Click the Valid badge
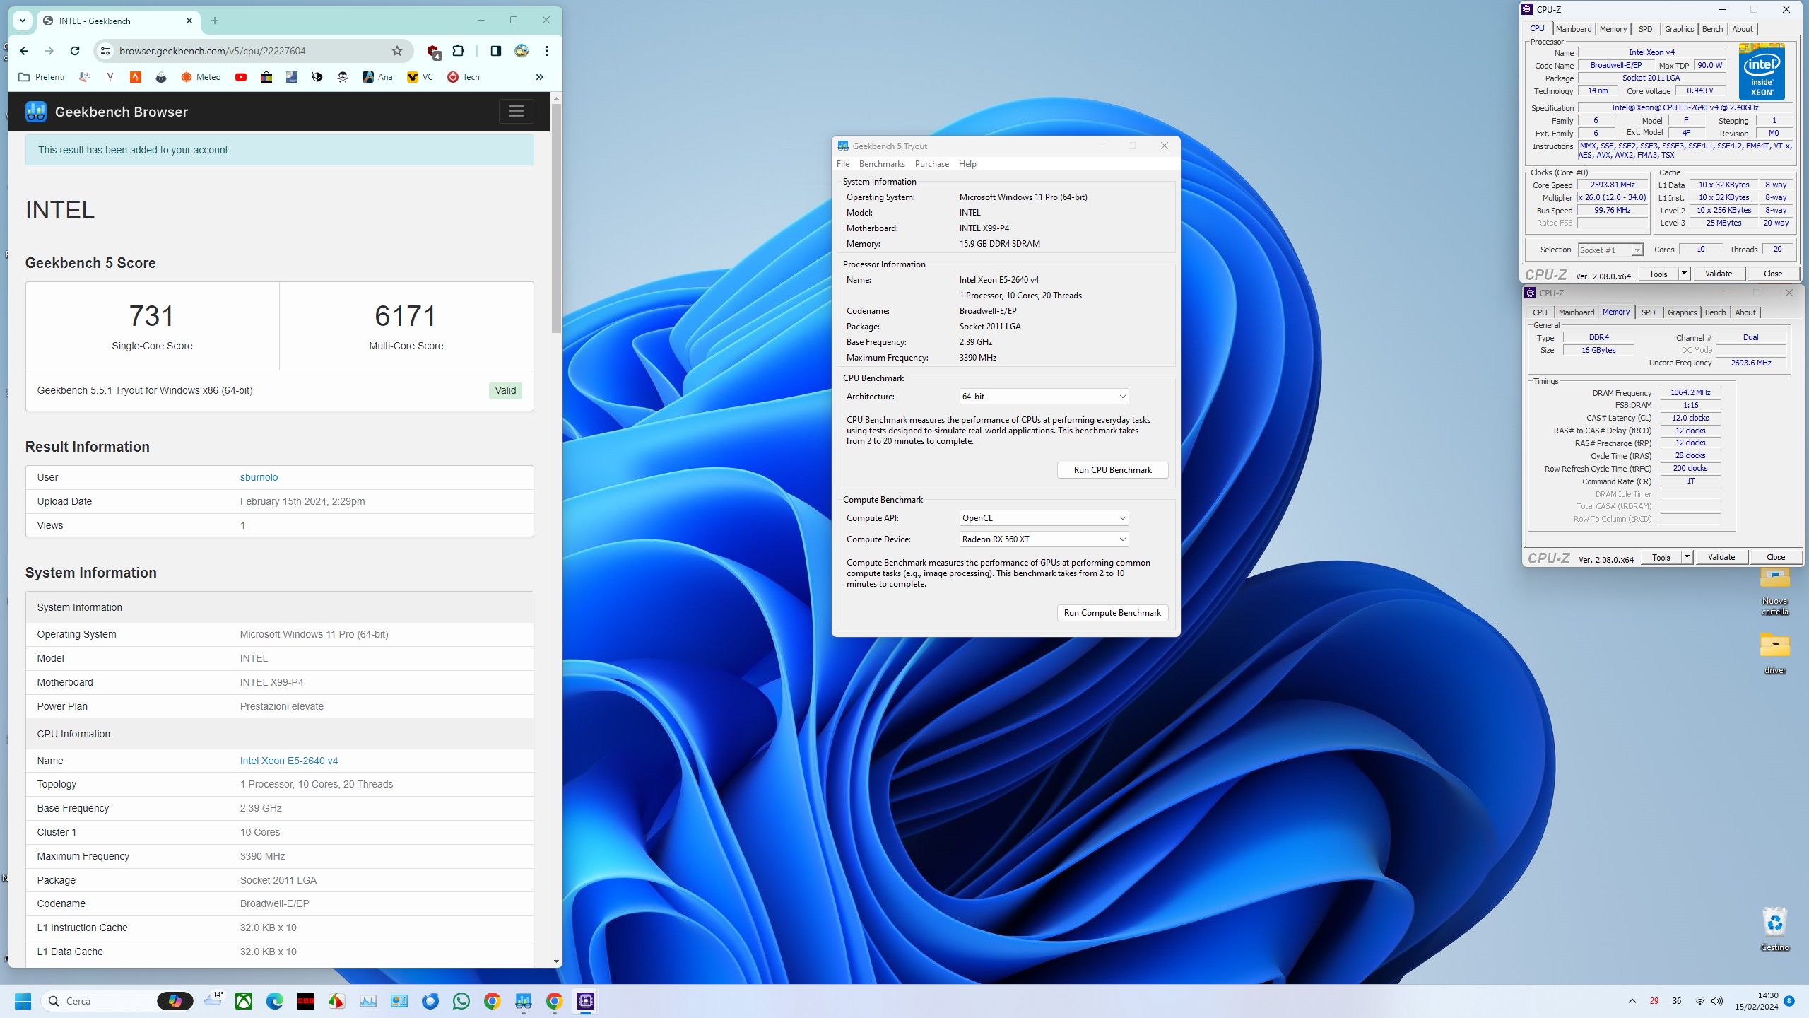Screen dimensions: 1809x1018 pos(505,390)
